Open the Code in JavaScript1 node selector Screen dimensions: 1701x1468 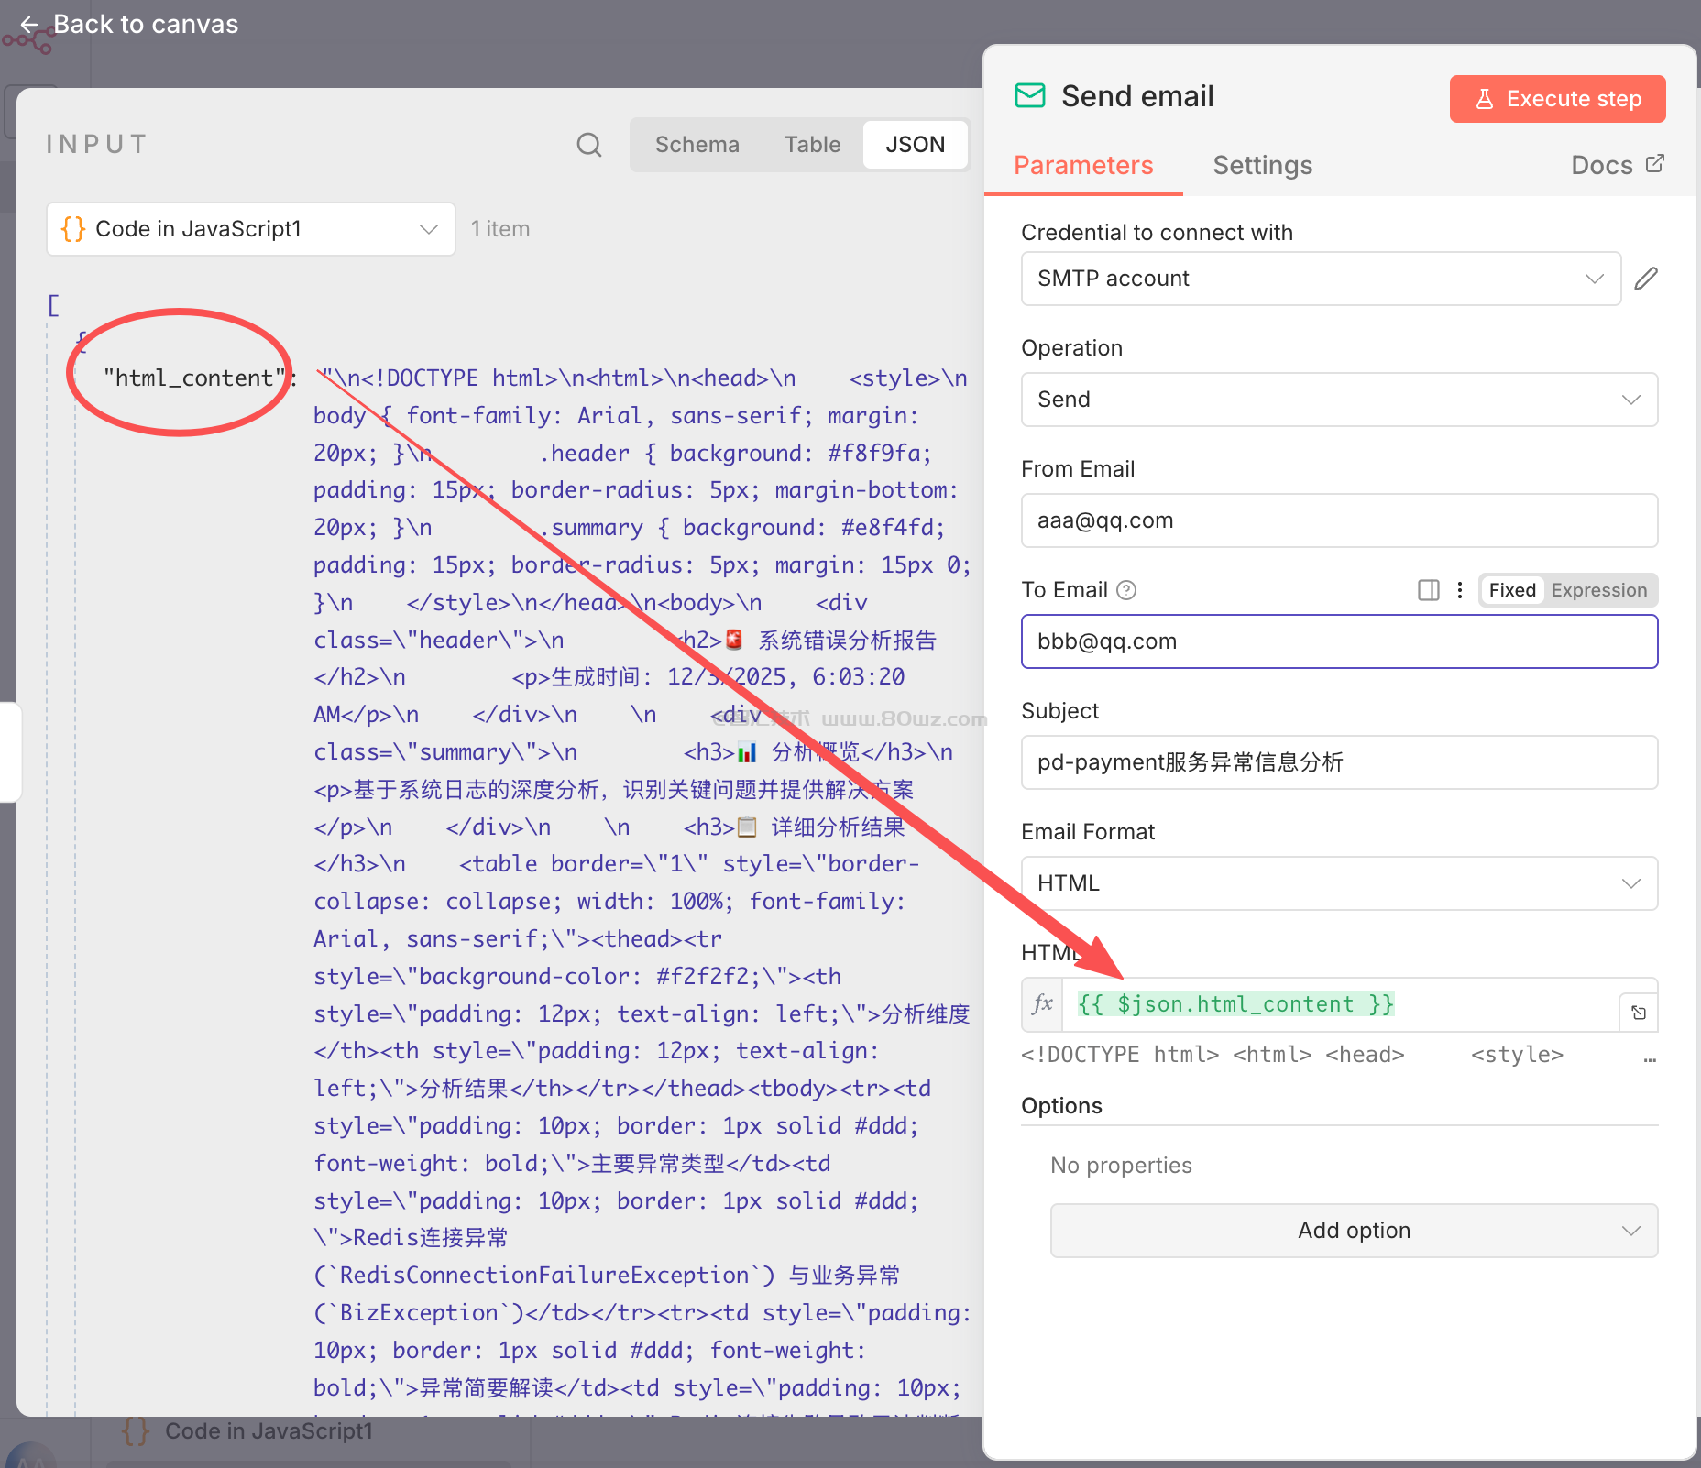coord(250,229)
